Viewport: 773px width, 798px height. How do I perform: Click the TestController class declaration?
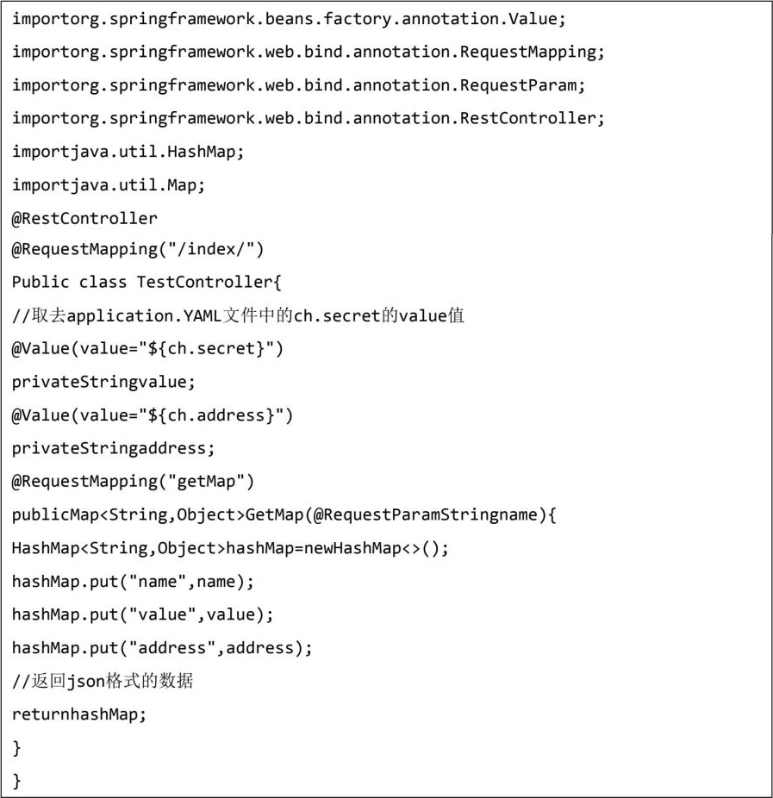[x=146, y=283]
